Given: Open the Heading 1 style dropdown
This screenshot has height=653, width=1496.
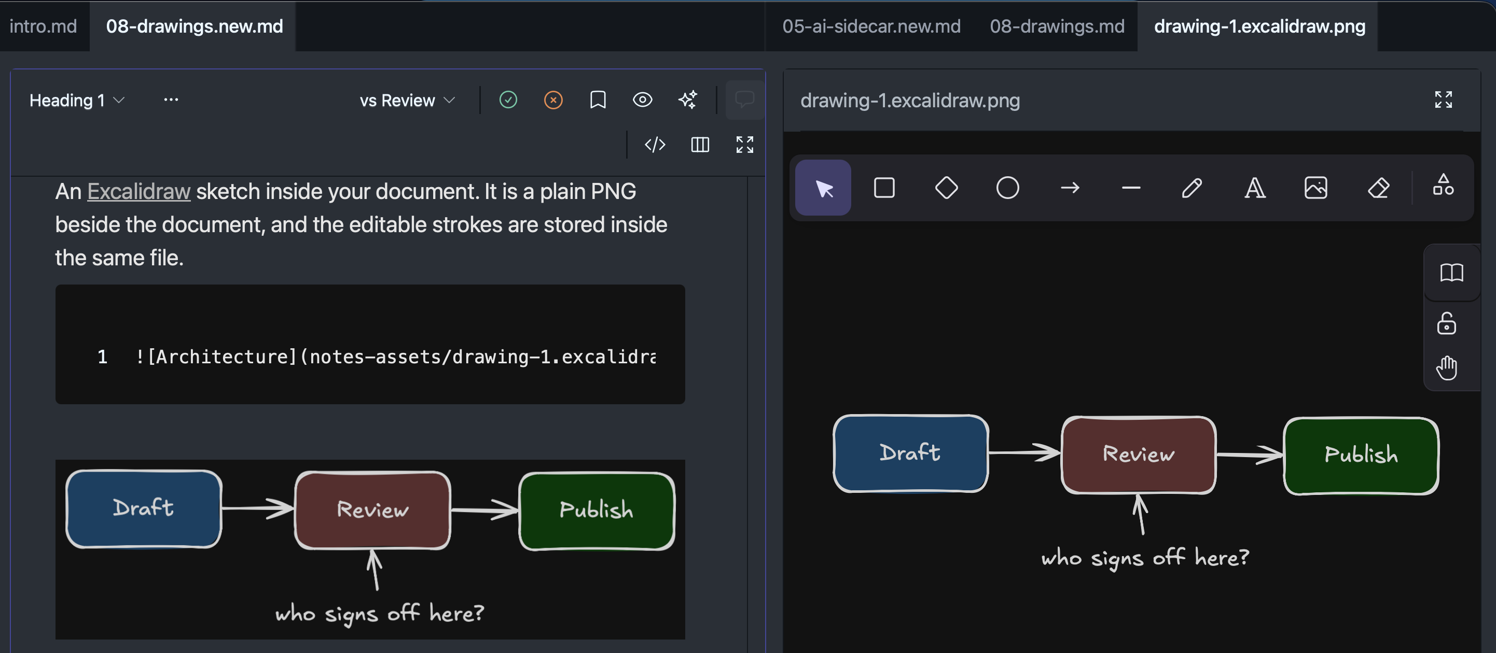Looking at the screenshot, I should pos(77,101).
